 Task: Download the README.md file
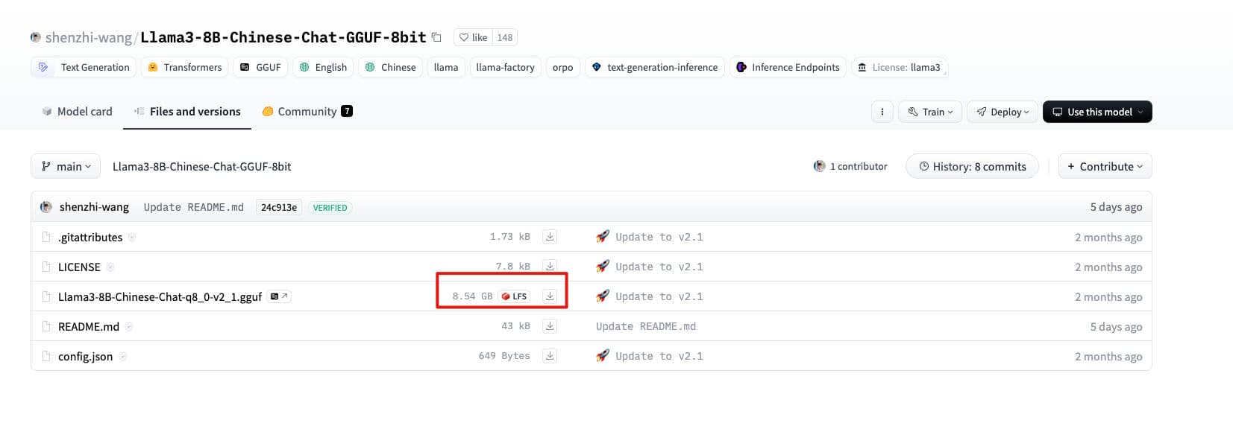(550, 326)
